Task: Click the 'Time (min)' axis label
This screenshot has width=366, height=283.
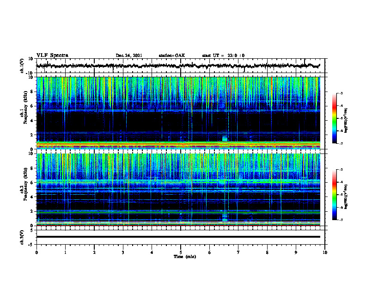Action: [x=185, y=257]
